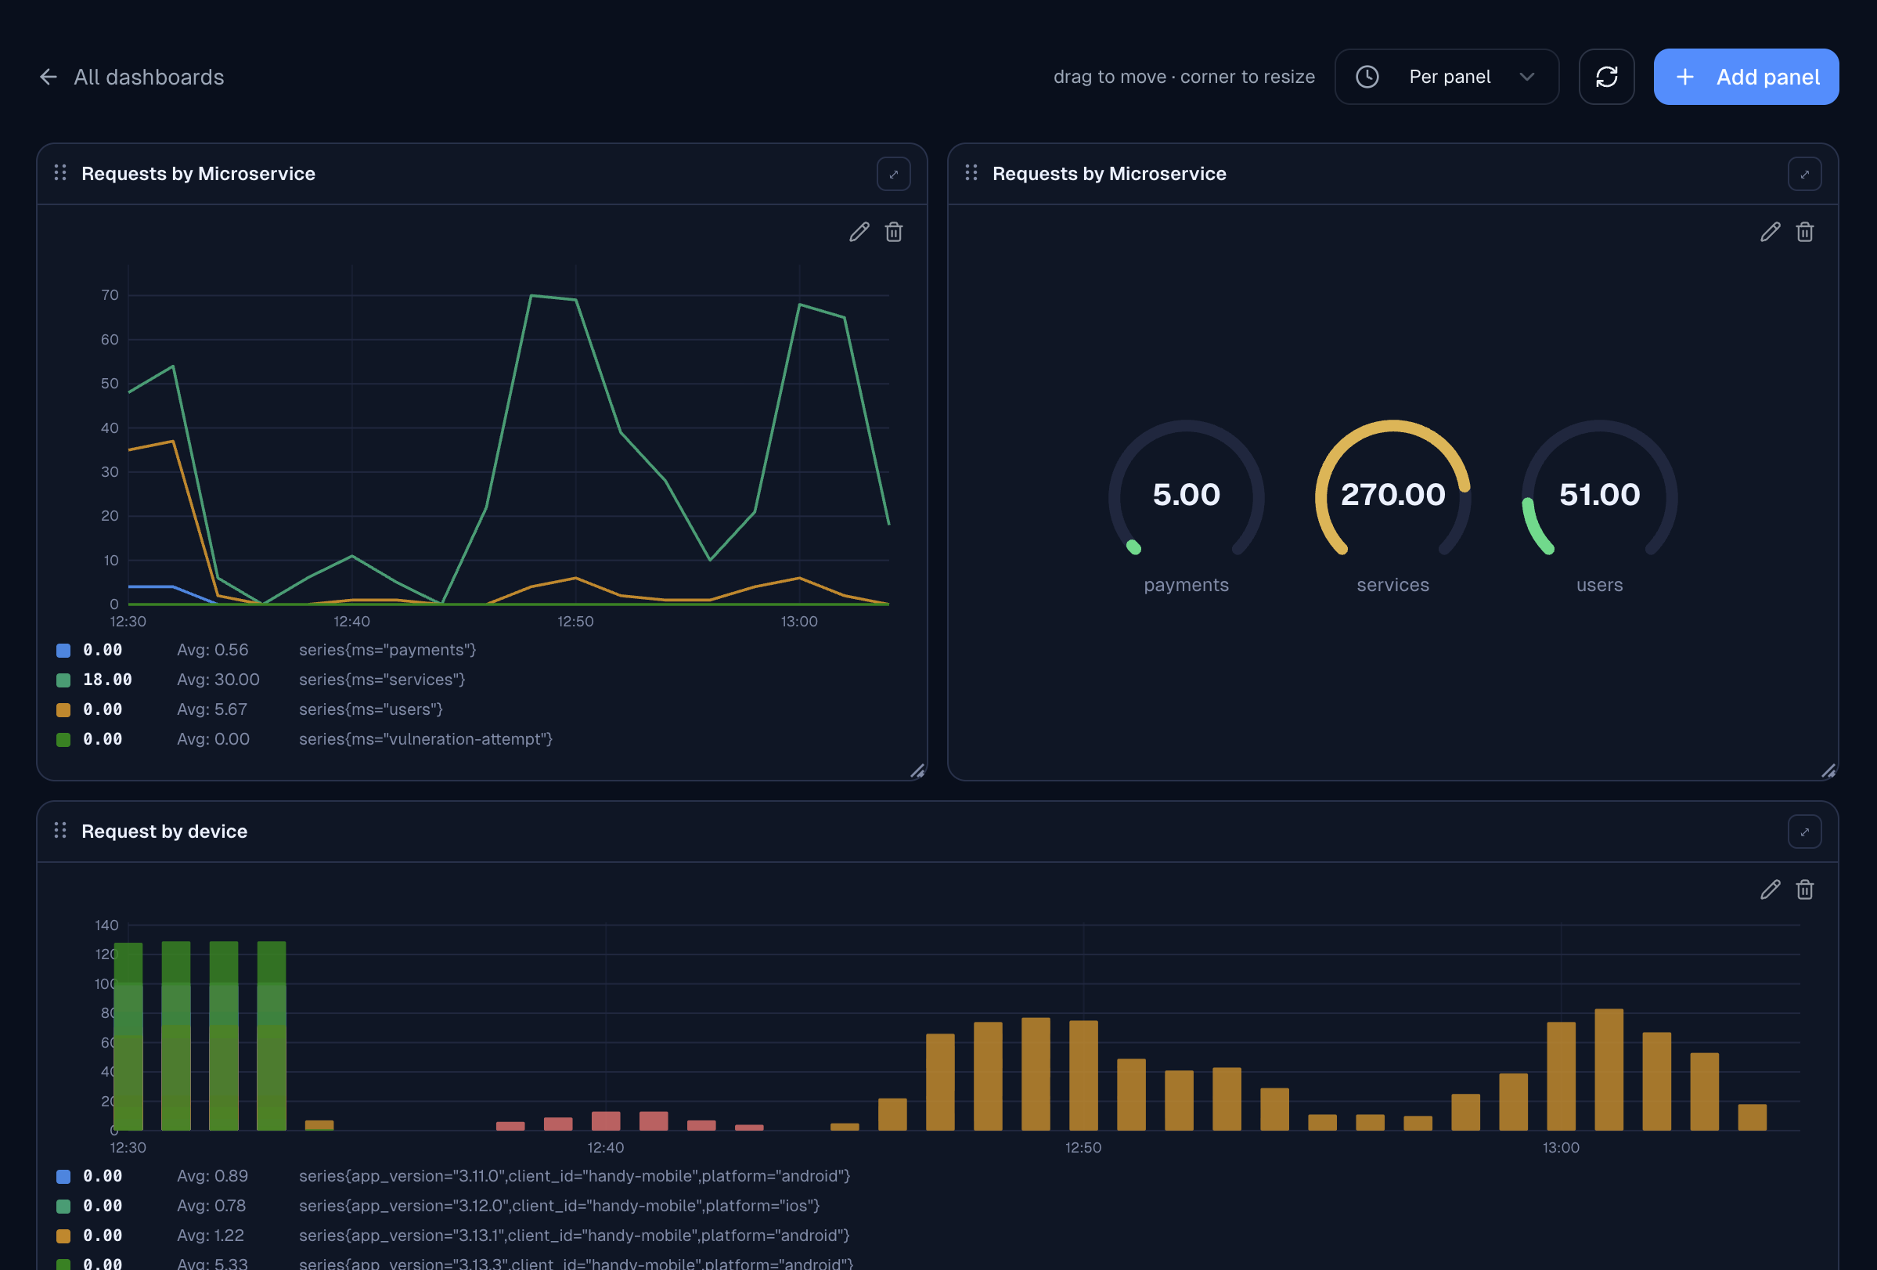Edit the line chart panel with the pencil icon
1877x1270 pixels.
[x=859, y=233]
